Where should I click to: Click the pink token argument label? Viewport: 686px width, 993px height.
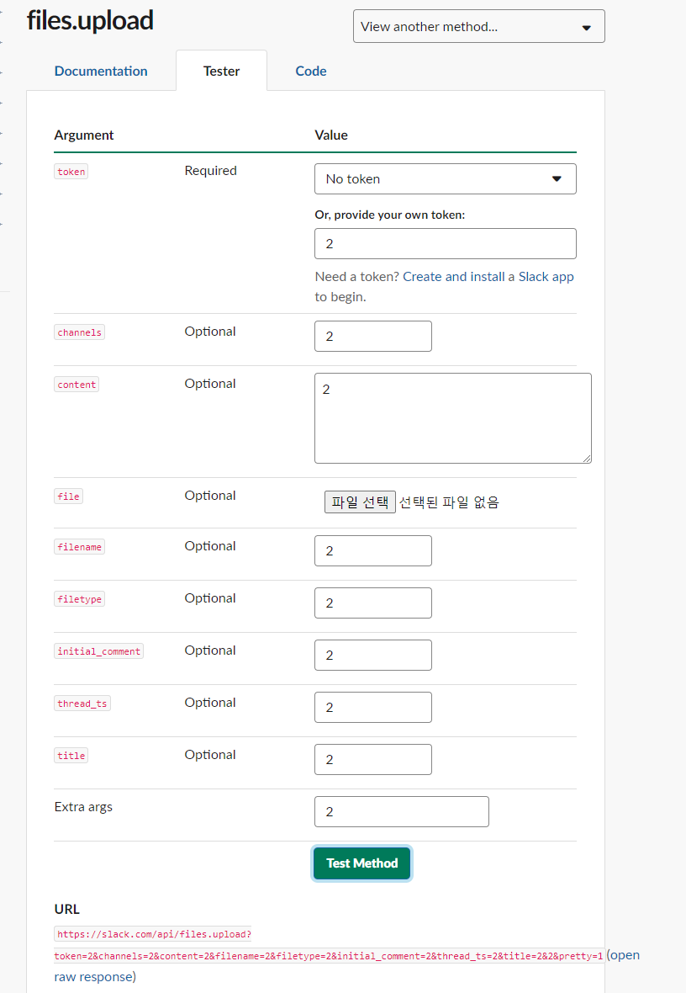point(71,171)
